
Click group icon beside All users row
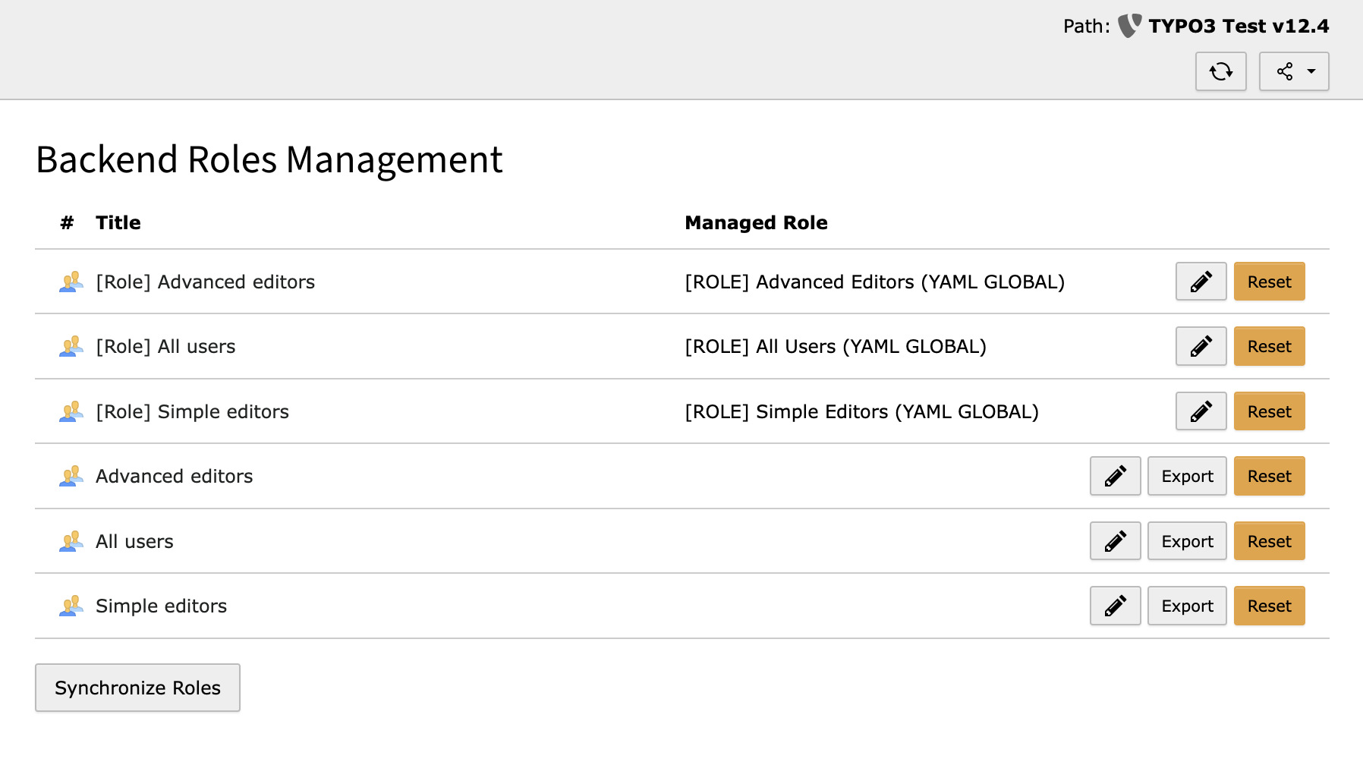71,541
